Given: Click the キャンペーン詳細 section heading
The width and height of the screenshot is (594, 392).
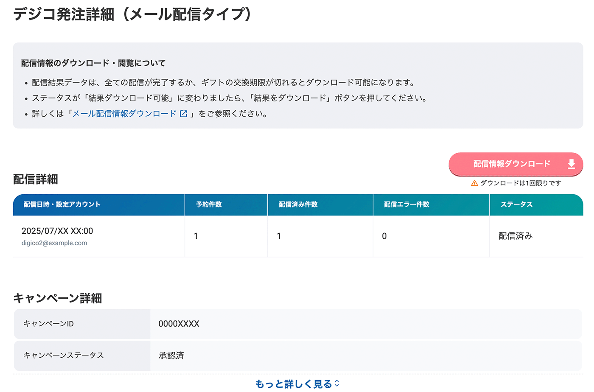Looking at the screenshot, I should pos(57,298).
